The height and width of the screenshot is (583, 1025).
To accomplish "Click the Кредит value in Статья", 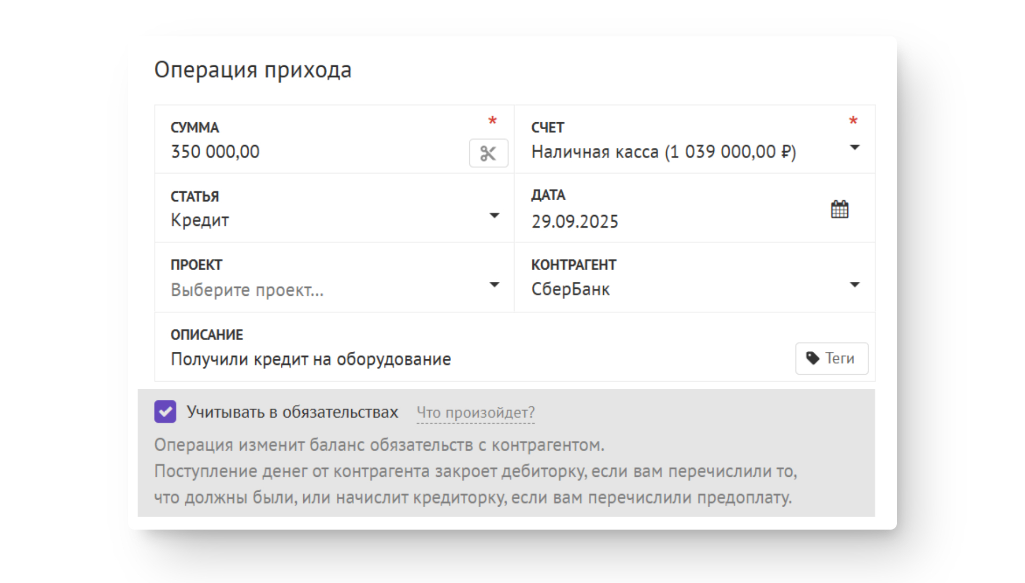I will pyautogui.click(x=200, y=220).
